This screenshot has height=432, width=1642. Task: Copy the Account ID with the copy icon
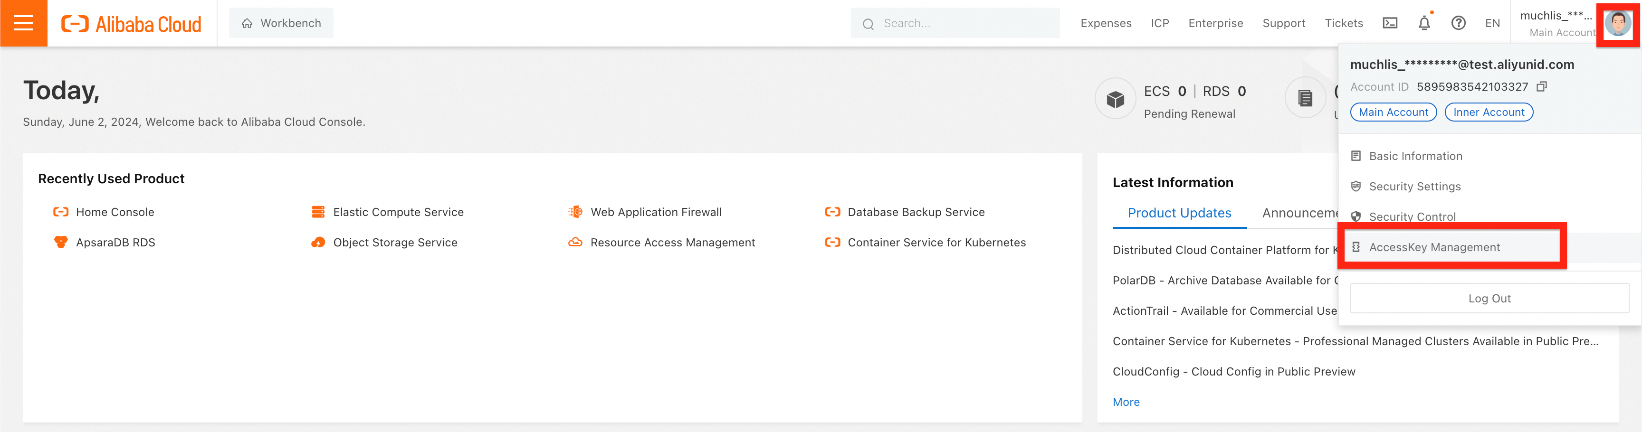(1542, 87)
